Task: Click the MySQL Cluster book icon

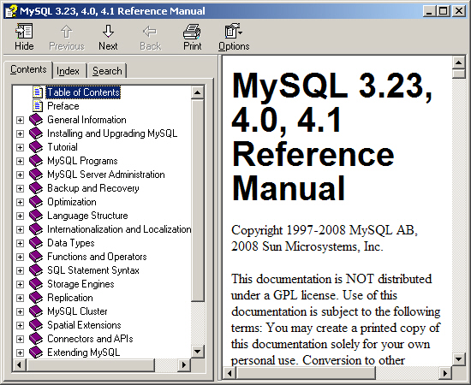Action: (x=36, y=311)
